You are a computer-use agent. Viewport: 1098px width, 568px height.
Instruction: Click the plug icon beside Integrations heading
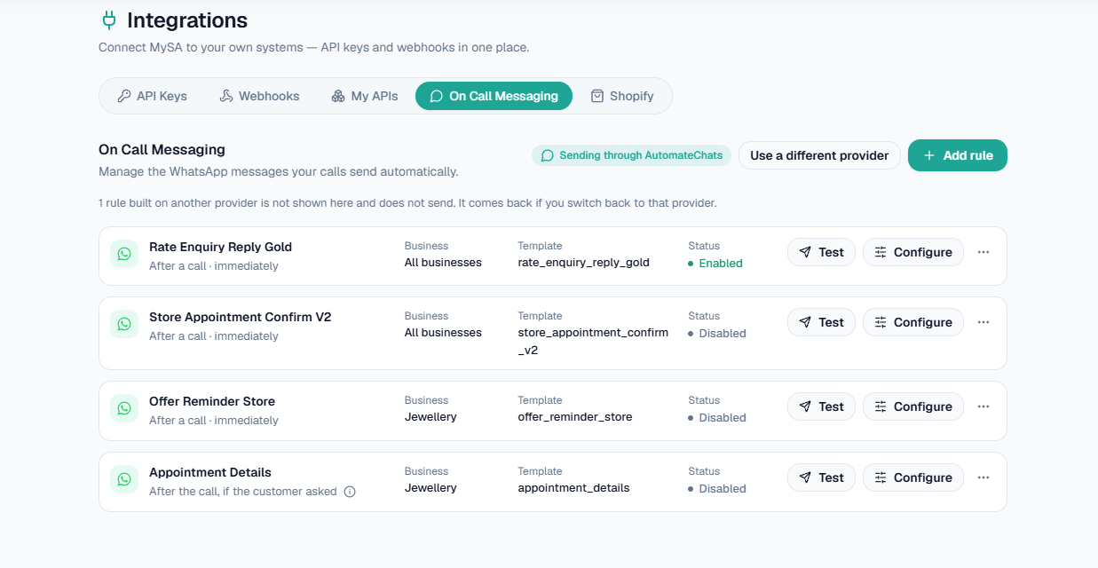pos(109,20)
